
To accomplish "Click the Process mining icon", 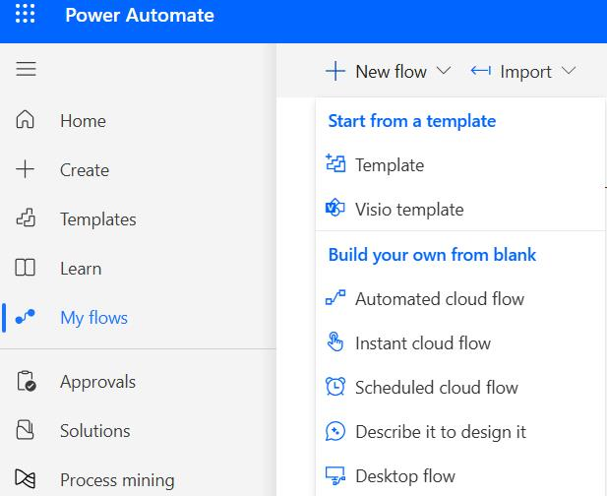I will pyautogui.click(x=26, y=479).
